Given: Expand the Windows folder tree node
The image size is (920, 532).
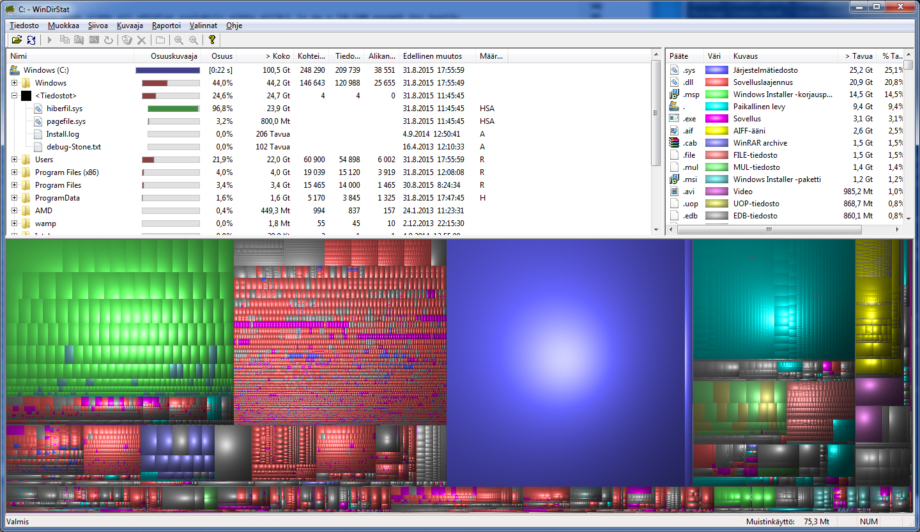Looking at the screenshot, I should 14,83.
